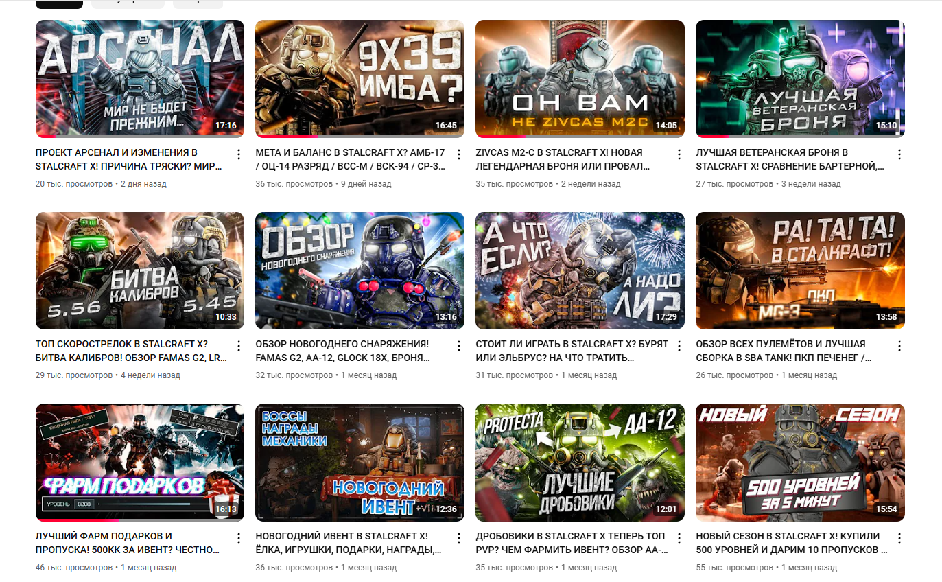Screen dimensions: 942x582
Task: Open options menu for ОБЗОР НОВОГОДНЕГО СНАРЯЖЕНИЯ video
Action: 459,346
